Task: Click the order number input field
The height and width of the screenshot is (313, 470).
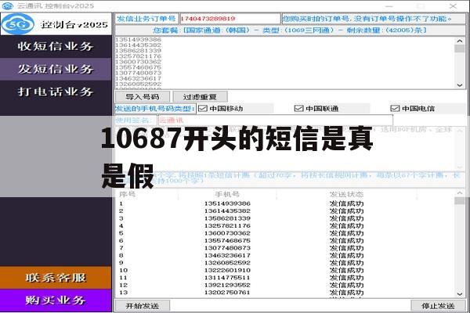Action: coord(230,19)
